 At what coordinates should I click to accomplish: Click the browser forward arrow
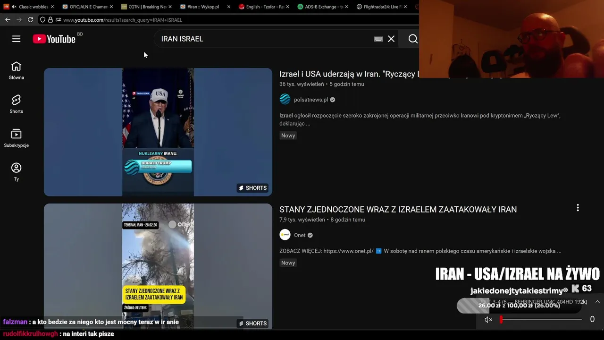tap(19, 20)
